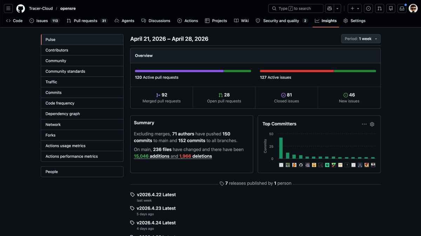Focus the Type / to search field
The width and height of the screenshot is (421, 236).
tap(296, 8)
